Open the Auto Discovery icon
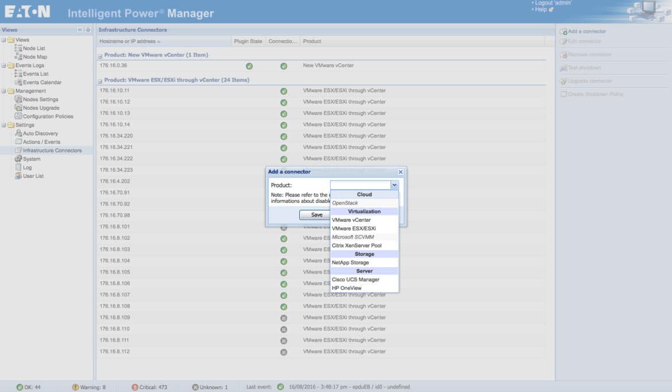Viewport: 672px width, 392px height. point(18,133)
